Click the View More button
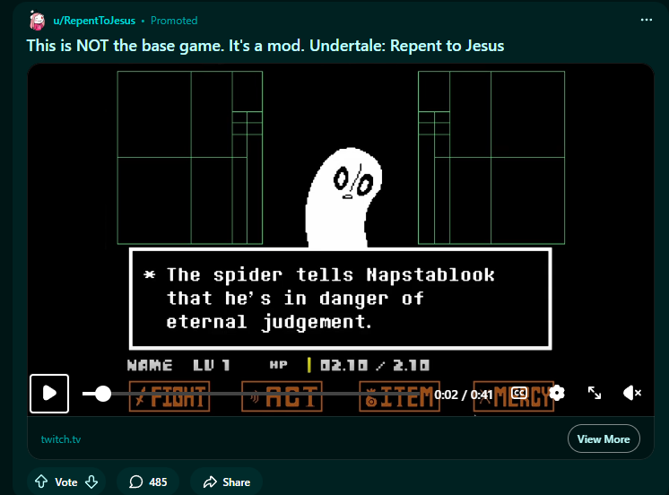 coord(604,439)
